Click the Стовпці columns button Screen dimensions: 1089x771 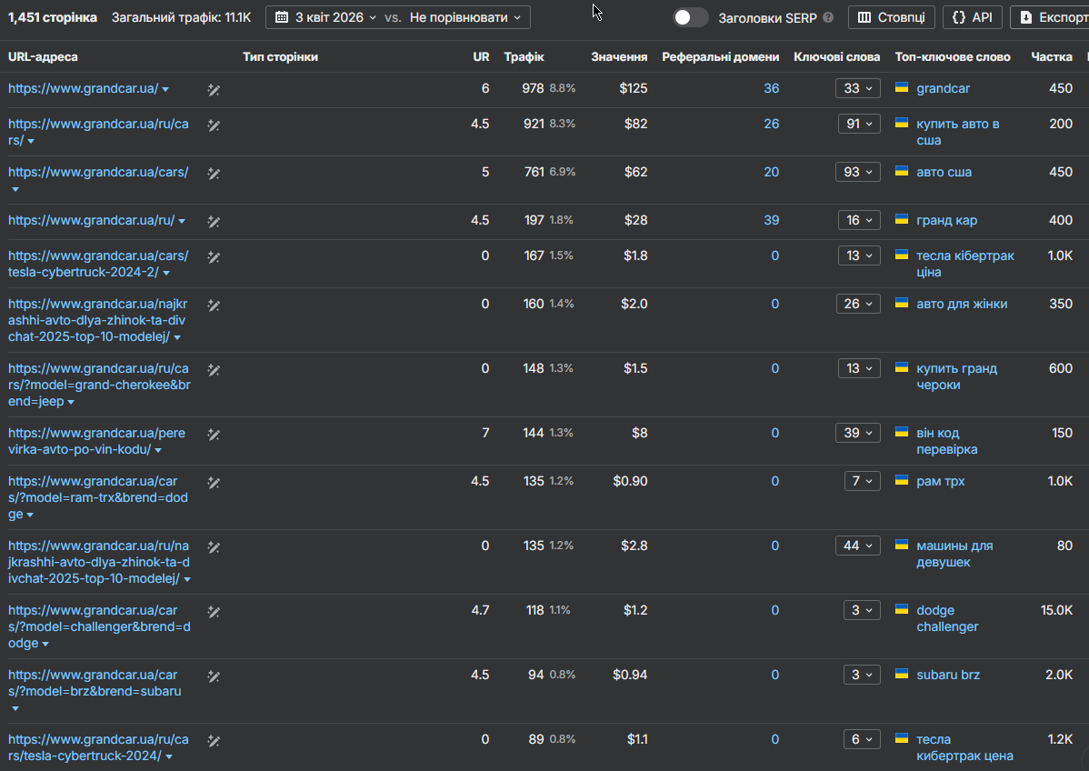point(891,17)
